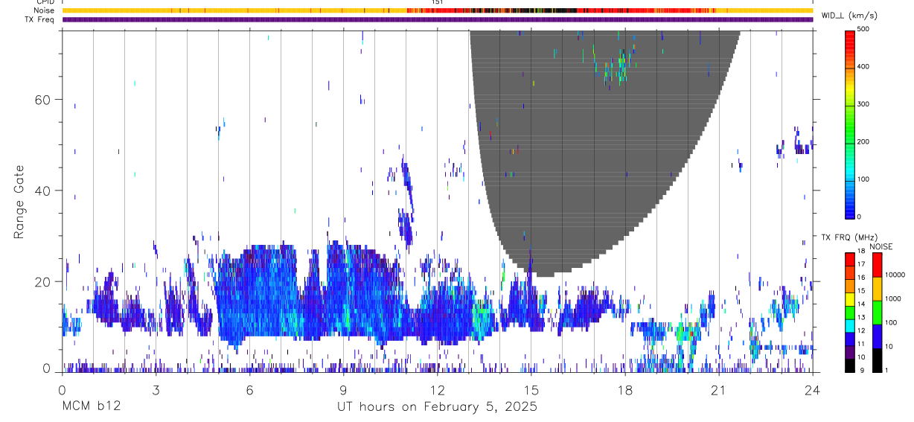Click the 16 label on the TX FRQ scale
The image size is (914, 422).
coord(860,278)
